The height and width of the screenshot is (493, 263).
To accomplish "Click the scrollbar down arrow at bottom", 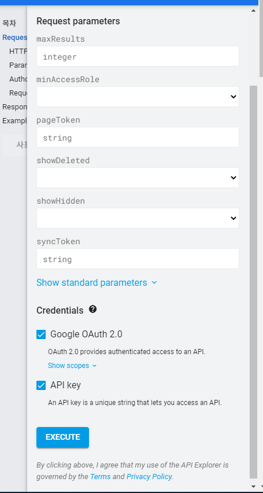I will tap(253, 486).
